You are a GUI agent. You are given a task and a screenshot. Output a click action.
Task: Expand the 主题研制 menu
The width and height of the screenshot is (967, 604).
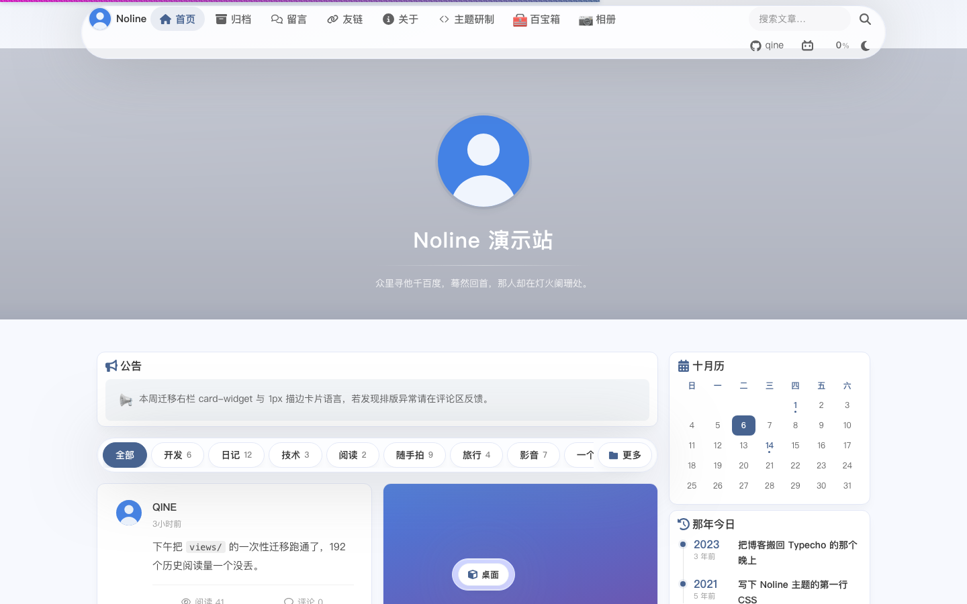(x=466, y=19)
